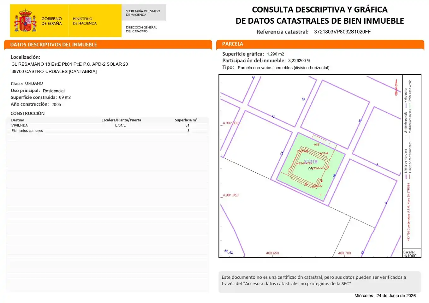Click the 'Año construcción:' label

[x=30, y=104]
